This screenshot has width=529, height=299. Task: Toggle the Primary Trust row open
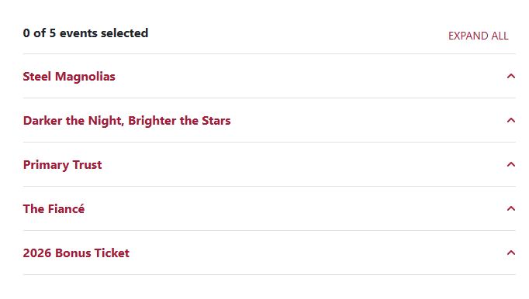click(269, 164)
